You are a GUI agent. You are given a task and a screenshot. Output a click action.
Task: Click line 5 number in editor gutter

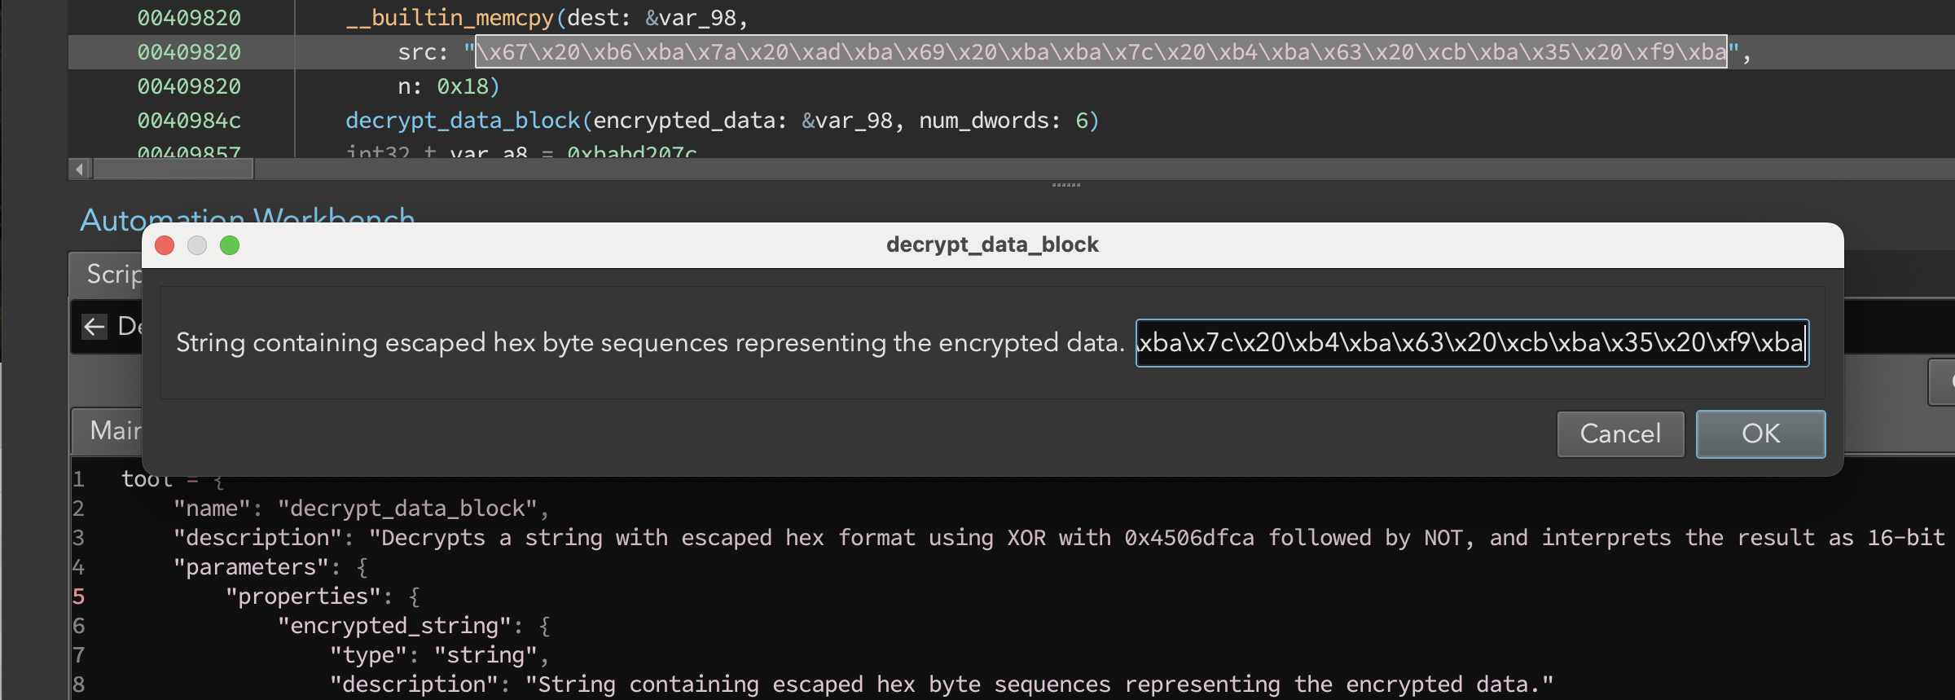(79, 597)
